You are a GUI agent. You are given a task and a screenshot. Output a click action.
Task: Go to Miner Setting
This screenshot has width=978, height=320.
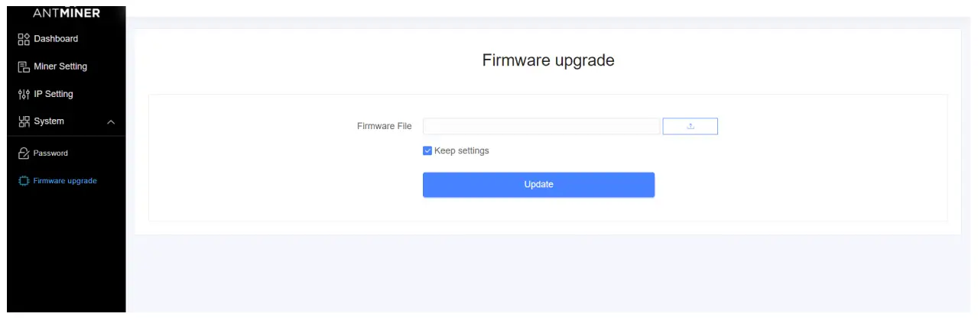coord(60,66)
